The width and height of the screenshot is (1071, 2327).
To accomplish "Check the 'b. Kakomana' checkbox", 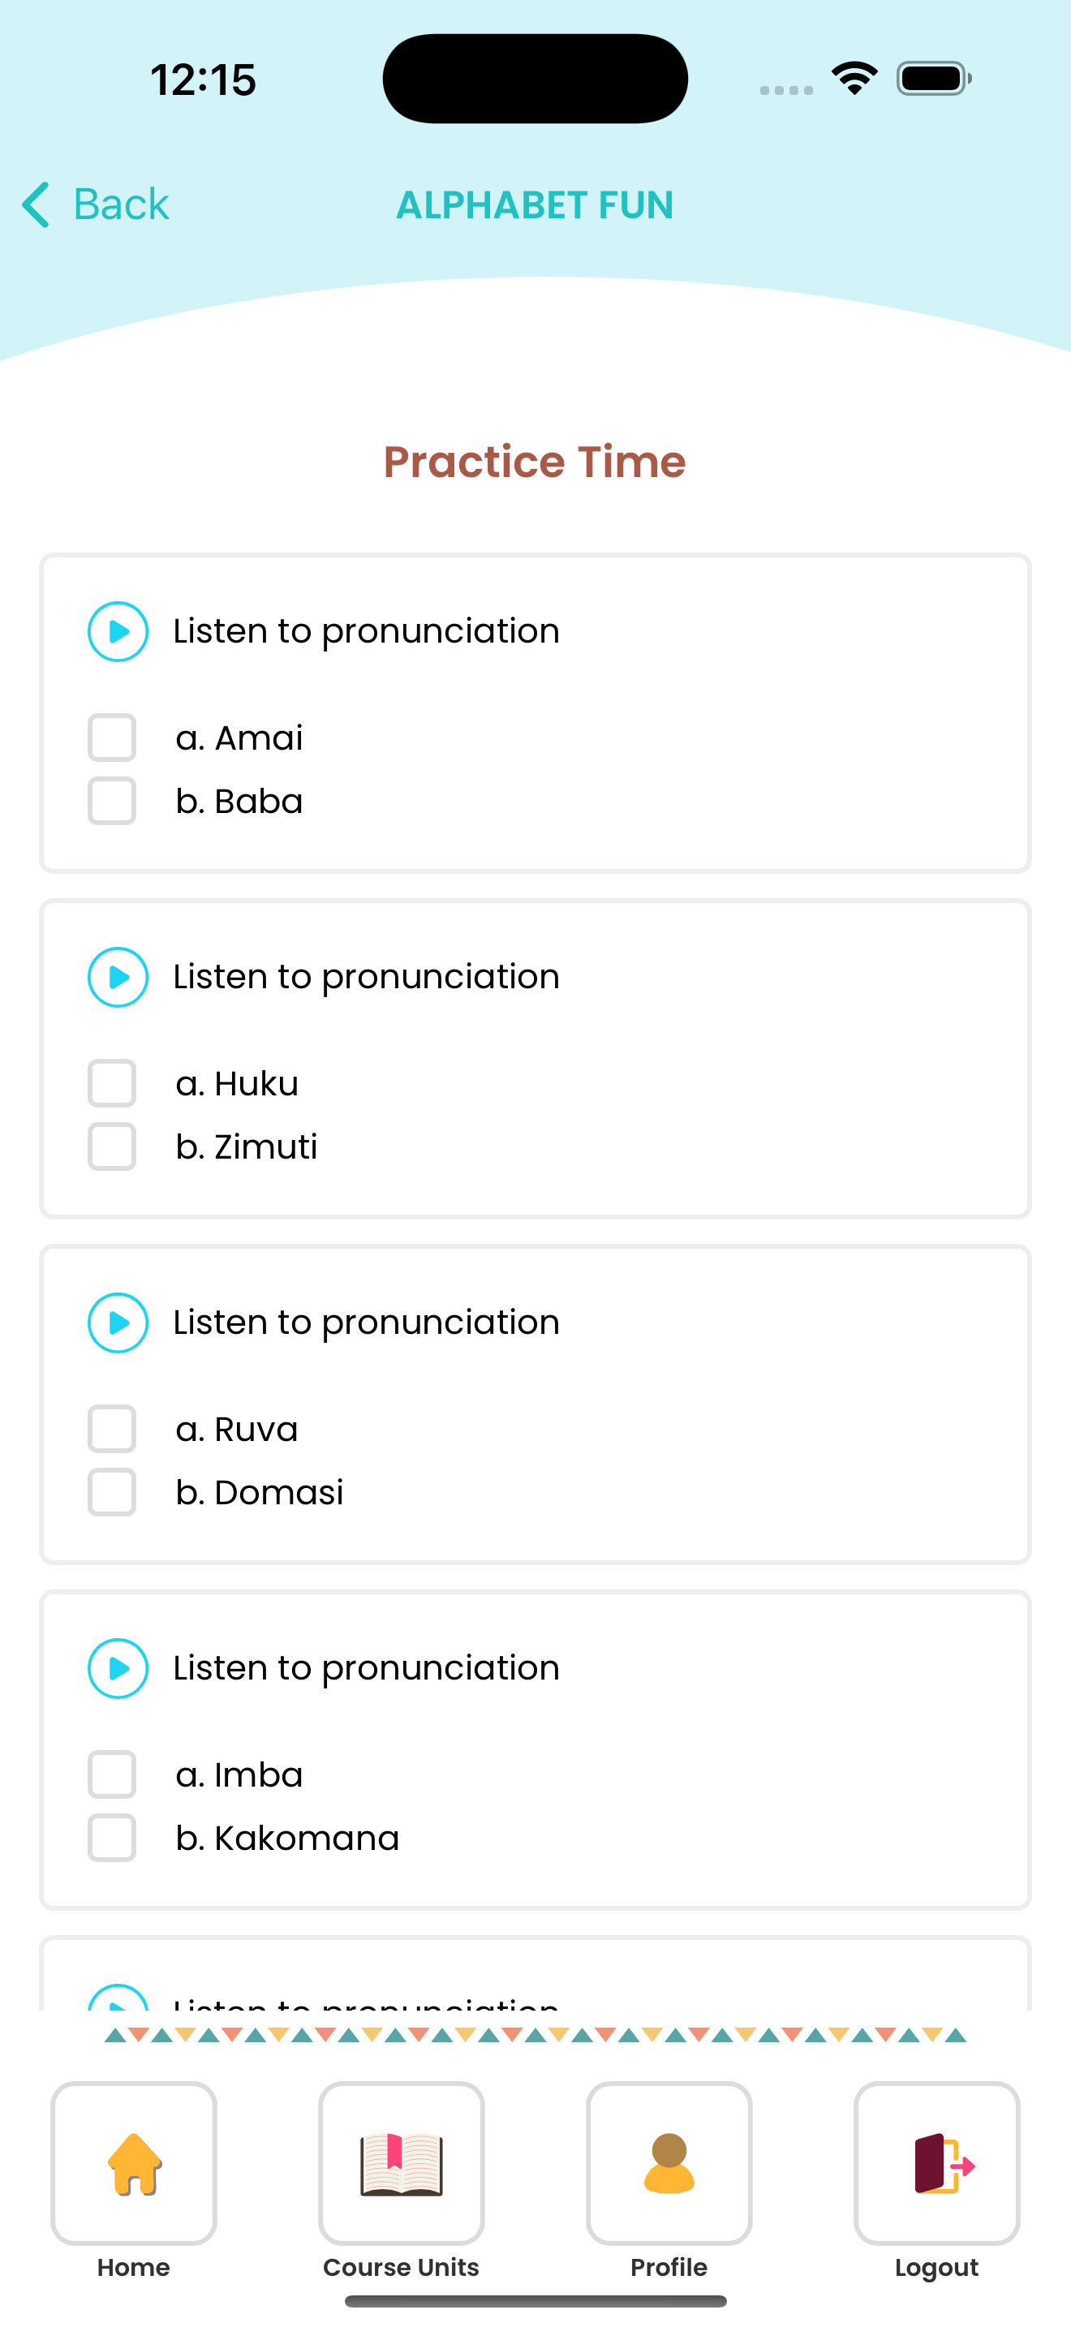I will tap(112, 1839).
